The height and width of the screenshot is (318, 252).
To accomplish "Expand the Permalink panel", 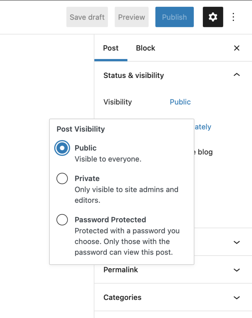I will click(237, 270).
